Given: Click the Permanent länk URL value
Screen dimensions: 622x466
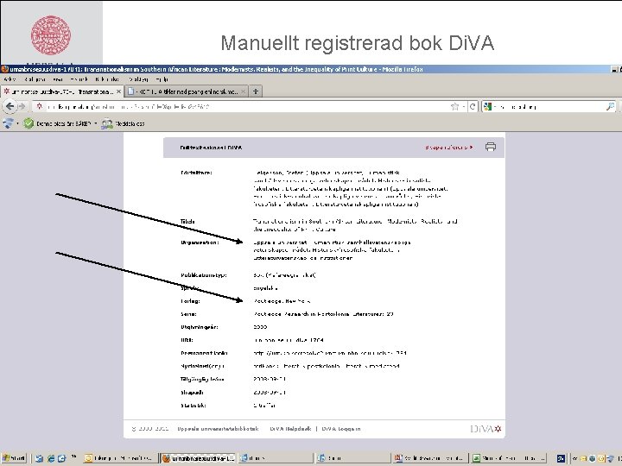Looking at the screenshot, I should [x=330, y=353].
